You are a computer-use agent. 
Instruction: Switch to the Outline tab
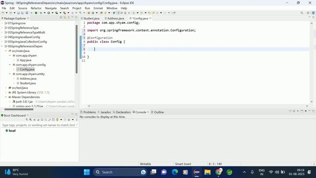(158, 112)
